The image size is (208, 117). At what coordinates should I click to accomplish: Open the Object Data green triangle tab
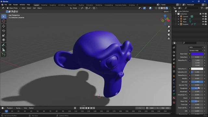tap(174, 94)
